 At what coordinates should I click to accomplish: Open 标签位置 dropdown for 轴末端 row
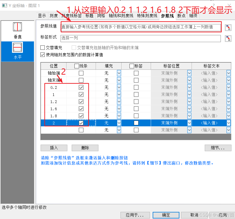point(189,80)
